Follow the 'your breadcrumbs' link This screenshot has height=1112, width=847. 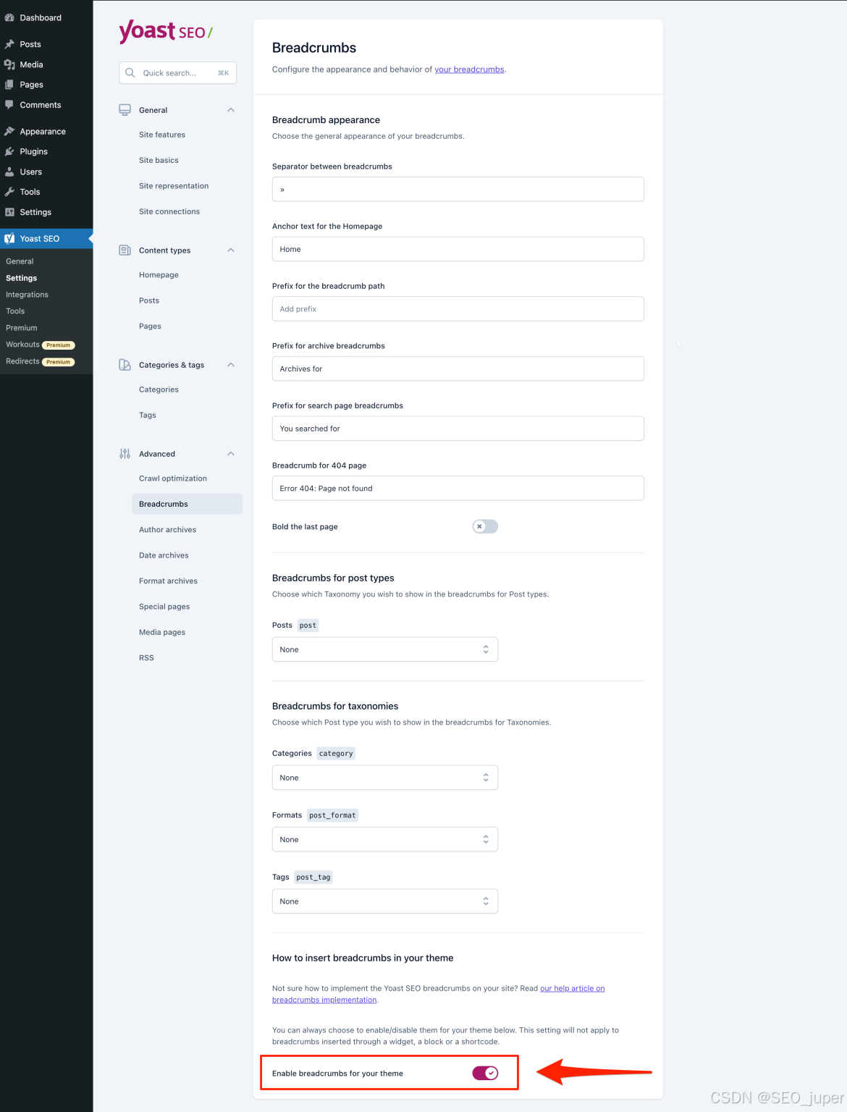point(469,69)
